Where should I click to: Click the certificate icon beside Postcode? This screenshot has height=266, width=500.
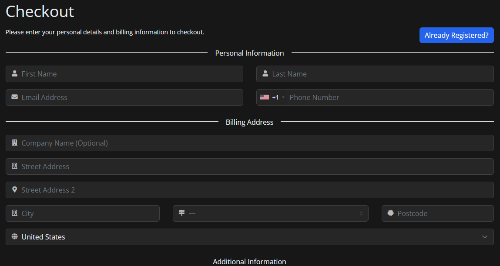[391, 213]
